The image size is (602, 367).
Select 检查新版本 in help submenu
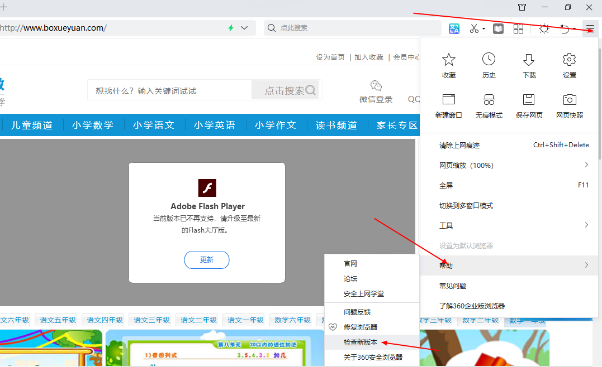point(361,342)
